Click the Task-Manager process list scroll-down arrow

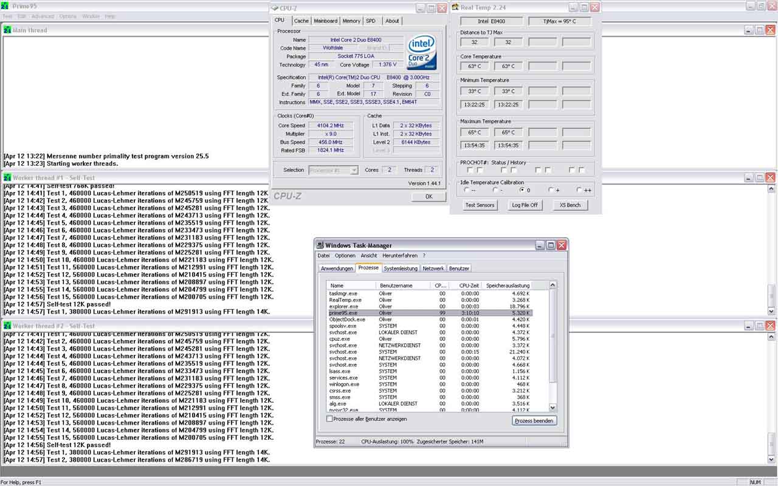coord(553,408)
